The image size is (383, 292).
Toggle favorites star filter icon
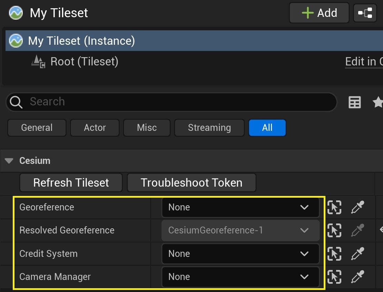(378, 102)
